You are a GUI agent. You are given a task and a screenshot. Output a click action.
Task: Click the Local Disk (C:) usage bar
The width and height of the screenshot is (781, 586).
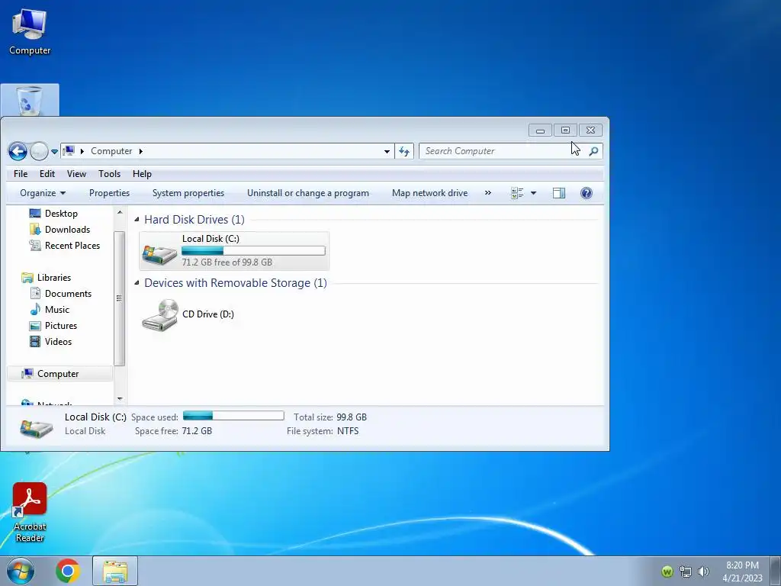[253, 250]
